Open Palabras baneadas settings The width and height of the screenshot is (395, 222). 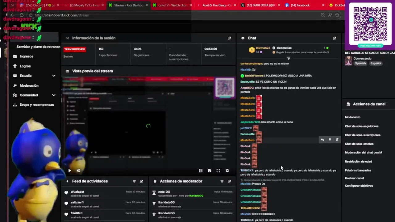coord(358,171)
